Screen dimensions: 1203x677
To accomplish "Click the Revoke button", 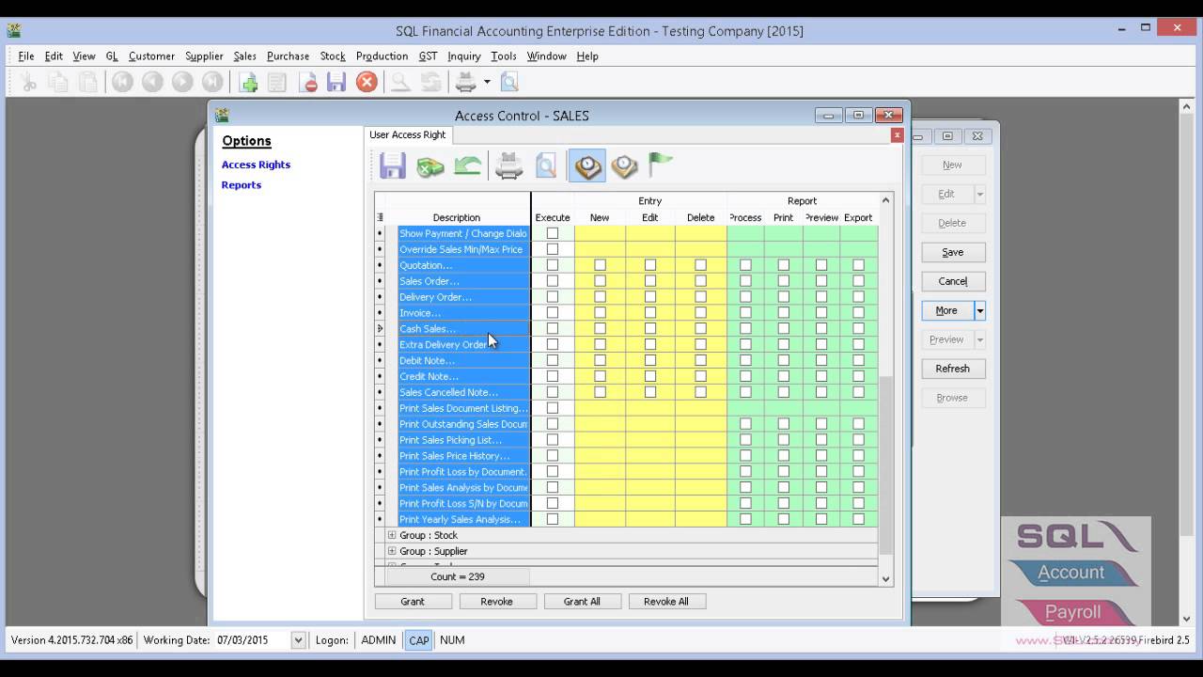I will [496, 602].
